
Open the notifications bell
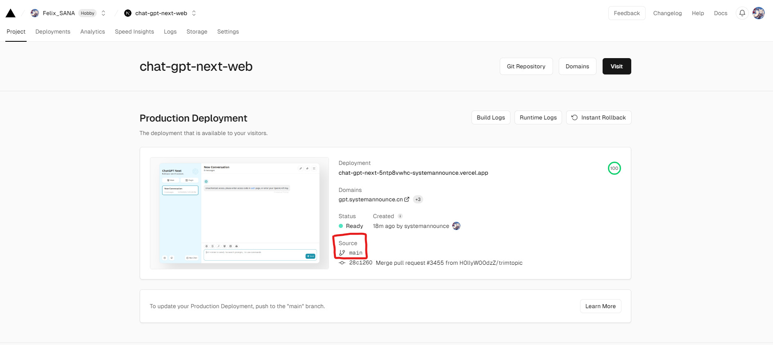tap(742, 13)
